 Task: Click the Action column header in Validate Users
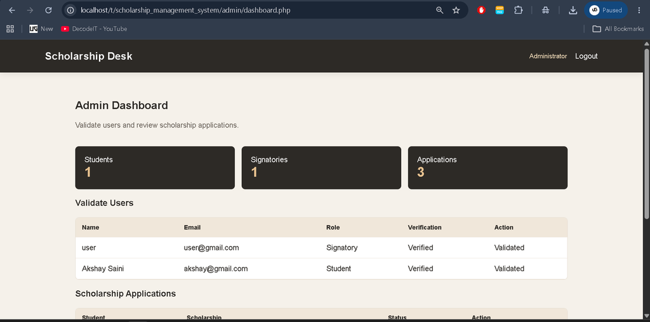click(x=503, y=227)
